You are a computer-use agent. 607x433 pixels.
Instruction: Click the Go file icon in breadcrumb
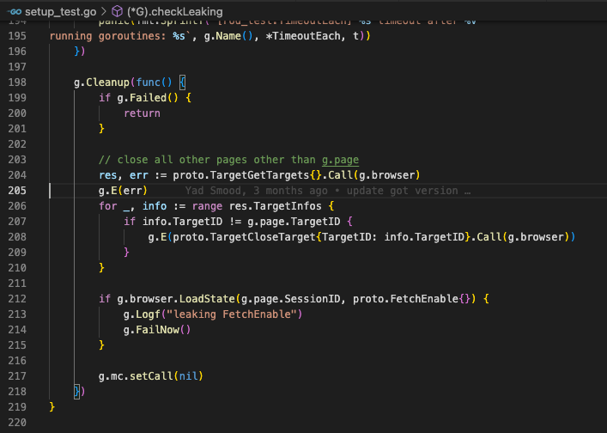click(14, 12)
